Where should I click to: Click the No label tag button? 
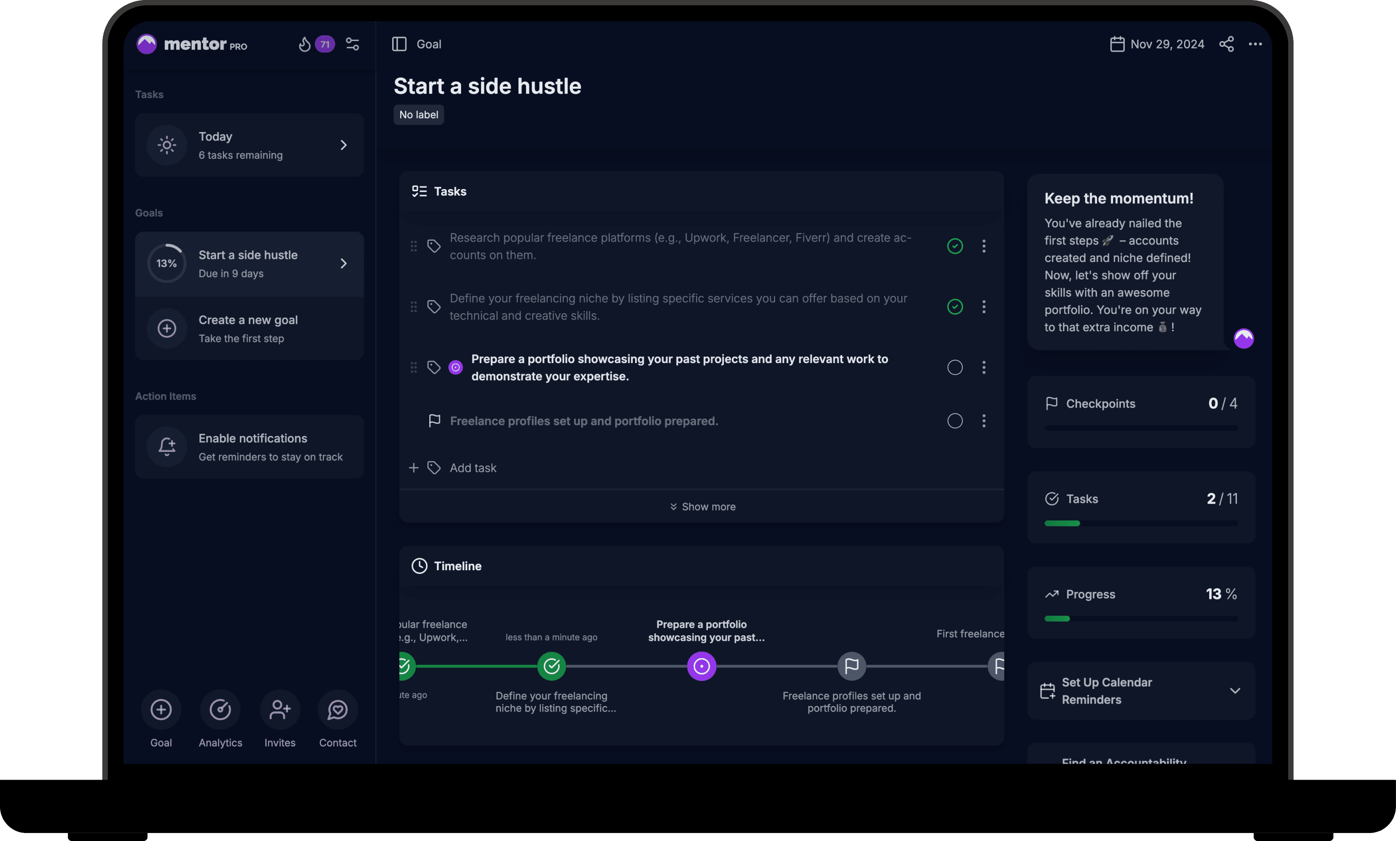click(419, 114)
